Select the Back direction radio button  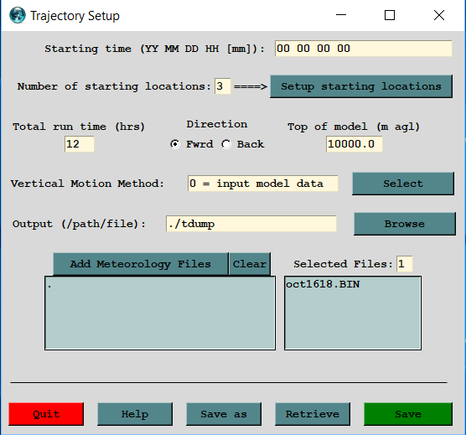(x=226, y=144)
